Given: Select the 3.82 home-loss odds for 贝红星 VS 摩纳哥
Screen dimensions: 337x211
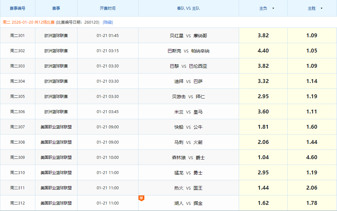Looking at the screenshot, I should point(263,36).
